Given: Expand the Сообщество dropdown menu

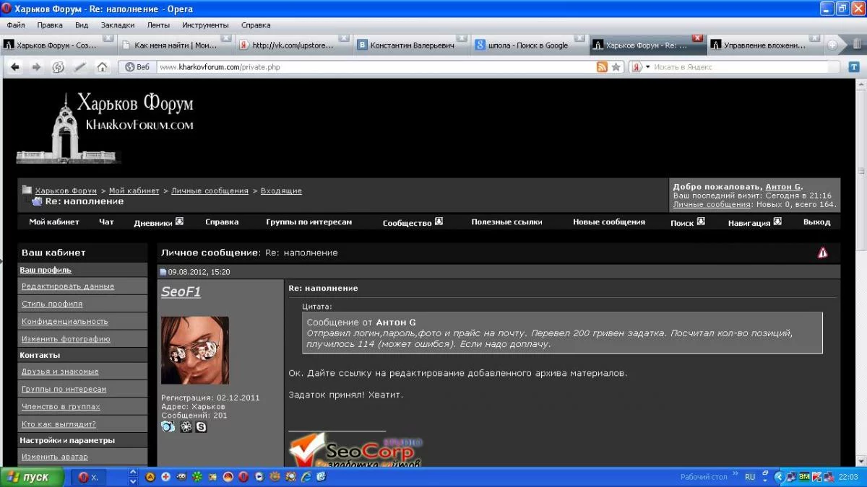Looking at the screenshot, I should pyautogui.click(x=439, y=222).
